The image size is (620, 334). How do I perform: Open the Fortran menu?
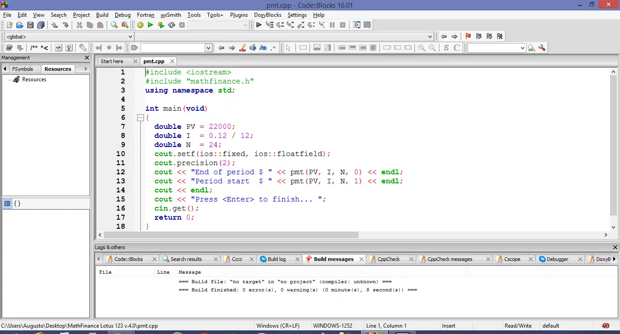(146, 15)
